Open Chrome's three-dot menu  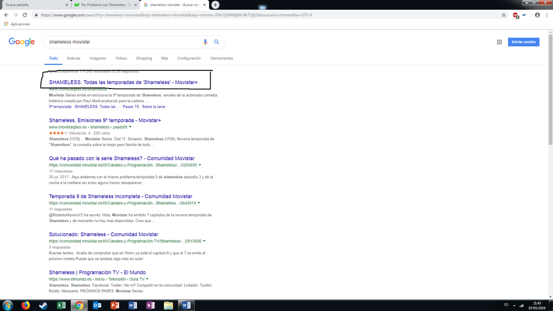[547, 15]
